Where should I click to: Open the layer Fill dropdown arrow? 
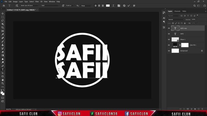(197, 23)
